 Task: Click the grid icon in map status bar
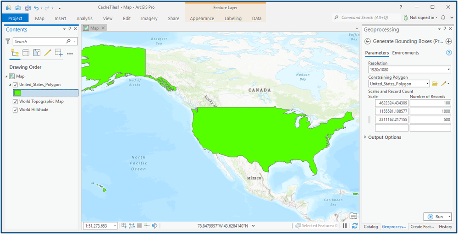tap(139, 226)
